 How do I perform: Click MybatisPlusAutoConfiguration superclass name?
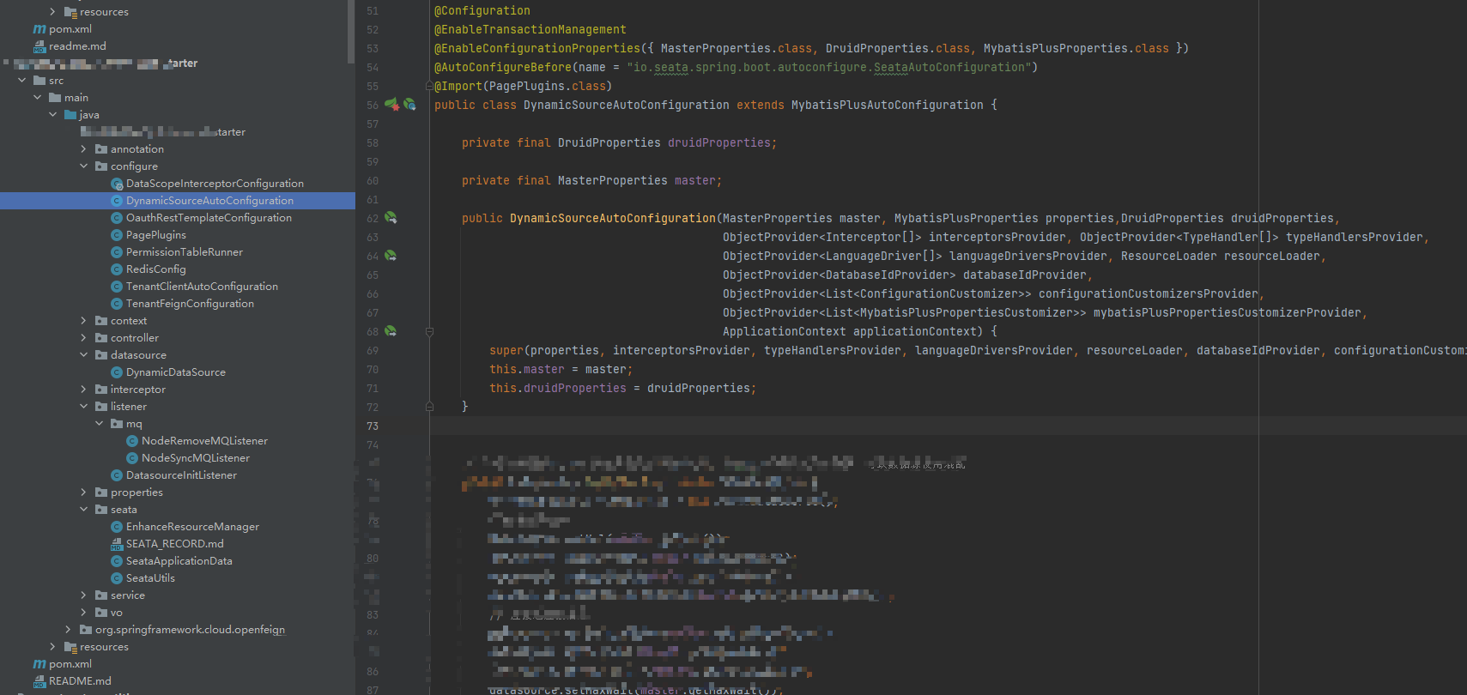pos(887,105)
